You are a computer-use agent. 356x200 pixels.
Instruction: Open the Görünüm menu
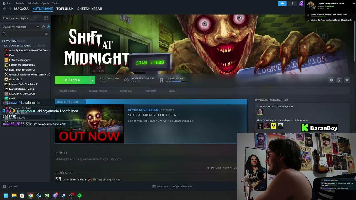pyautogui.click(x=20, y=4)
